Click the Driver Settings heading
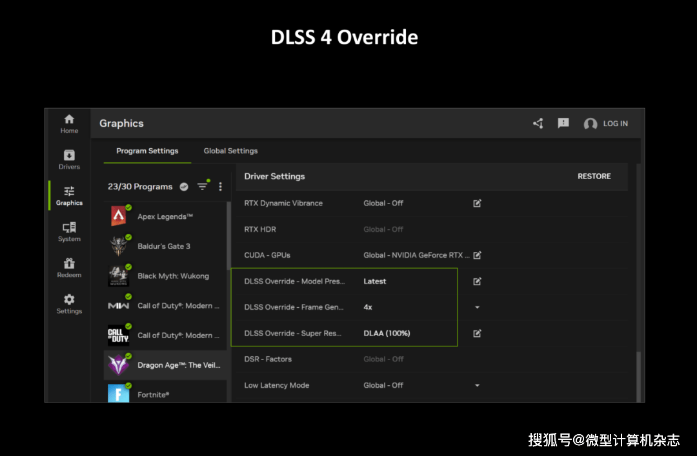The width and height of the screenshot is (697, 456). [274, 176]
